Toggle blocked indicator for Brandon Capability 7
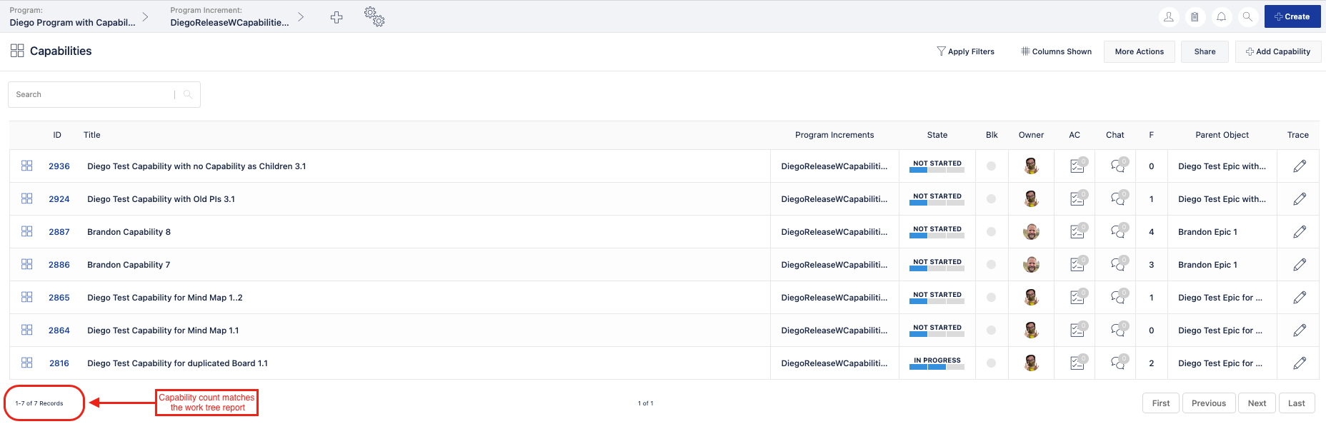Viewport: 1326px width, 424px height. click(991, 265)
